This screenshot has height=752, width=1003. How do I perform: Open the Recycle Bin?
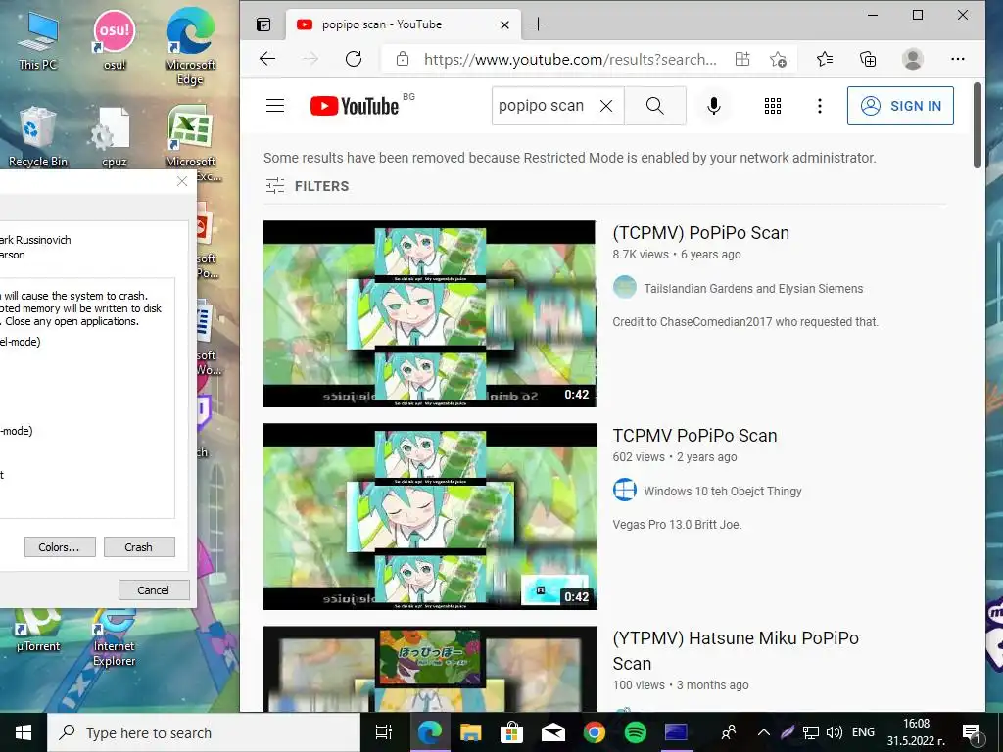pyautogui.click(x=38, y=136)
